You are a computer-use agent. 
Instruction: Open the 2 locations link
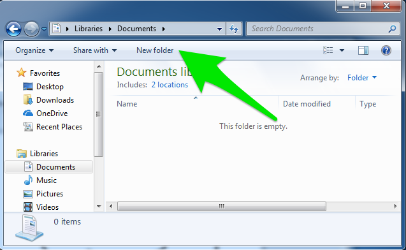[x=170, y=85]
